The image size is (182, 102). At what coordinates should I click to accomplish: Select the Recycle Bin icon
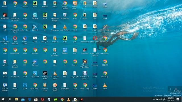[65, 15]
